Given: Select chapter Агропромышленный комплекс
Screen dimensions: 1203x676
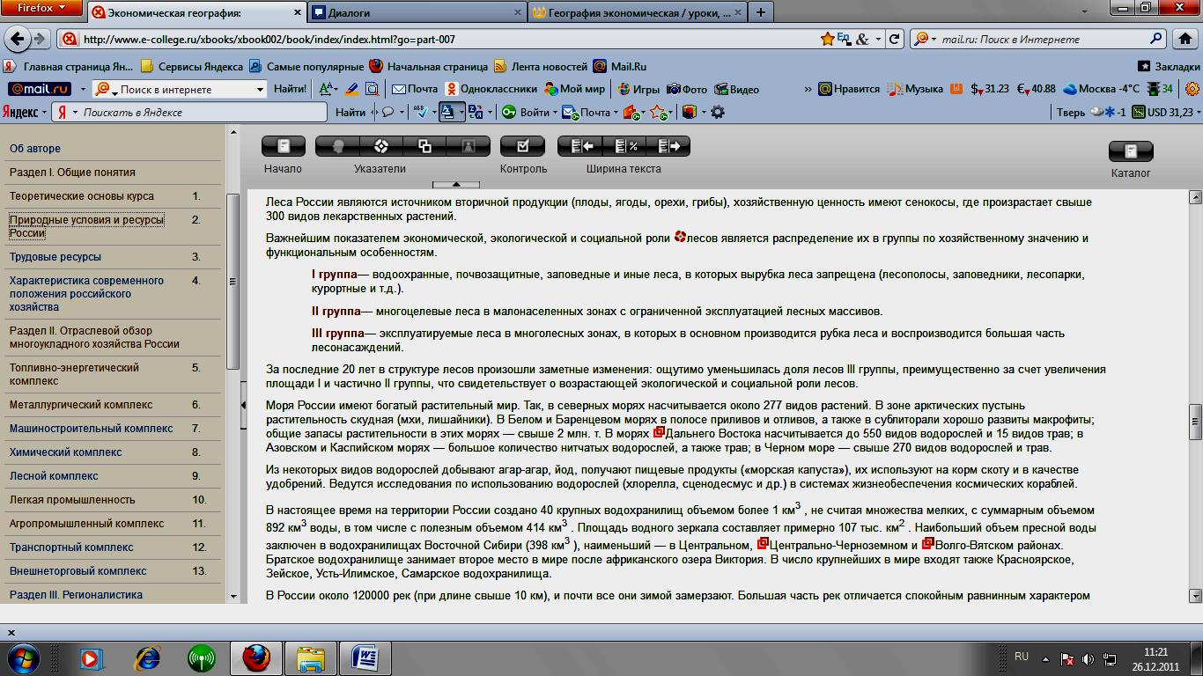Looking at the screenshot, I should (87, 524).
